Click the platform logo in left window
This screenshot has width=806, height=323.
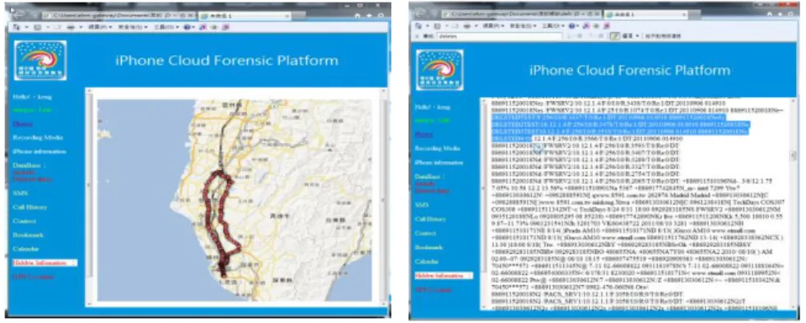40,61
